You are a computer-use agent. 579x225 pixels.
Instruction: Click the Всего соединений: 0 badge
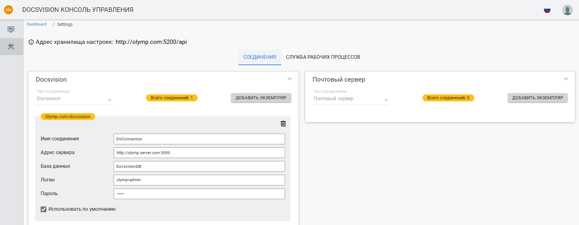point(448,98)
